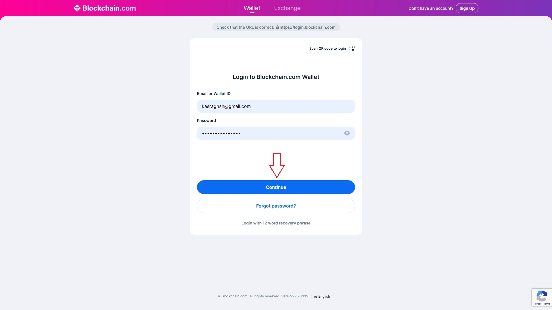
Task: Click the Sign Up button
Action: (467, 8)
